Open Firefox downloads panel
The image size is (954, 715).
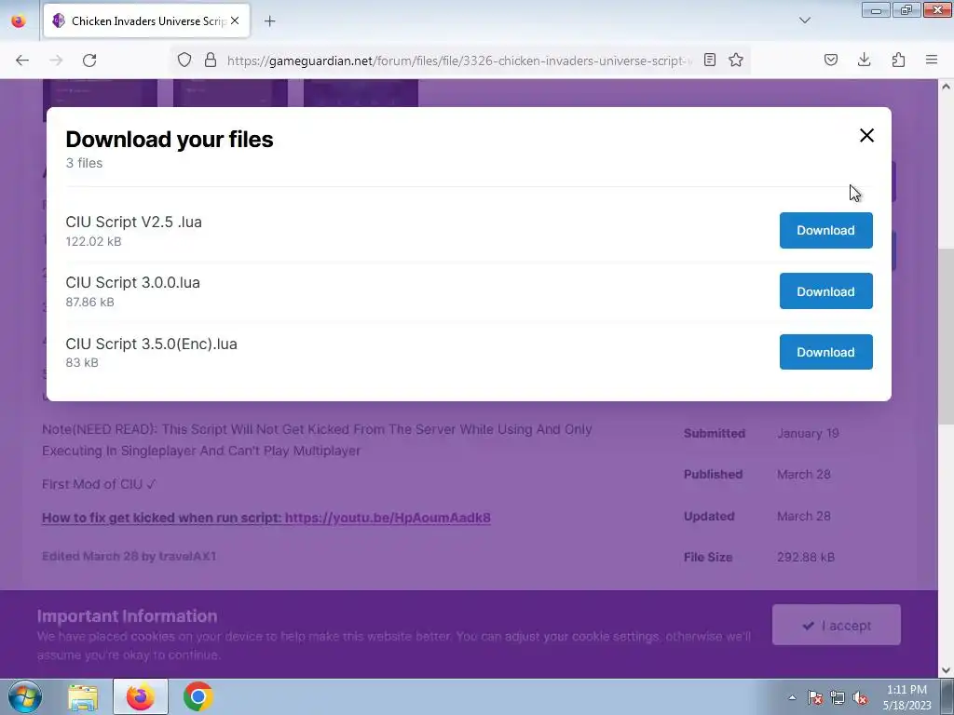click(x=864, y=61)
